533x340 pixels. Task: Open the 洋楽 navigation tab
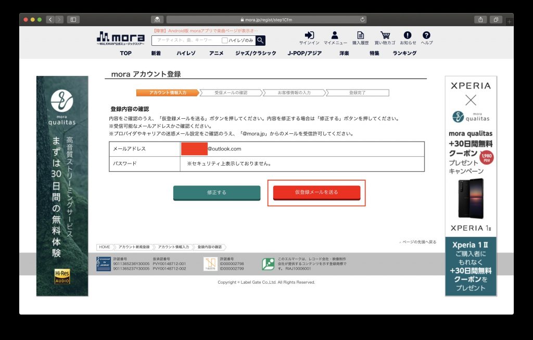[x=344, y=54]
